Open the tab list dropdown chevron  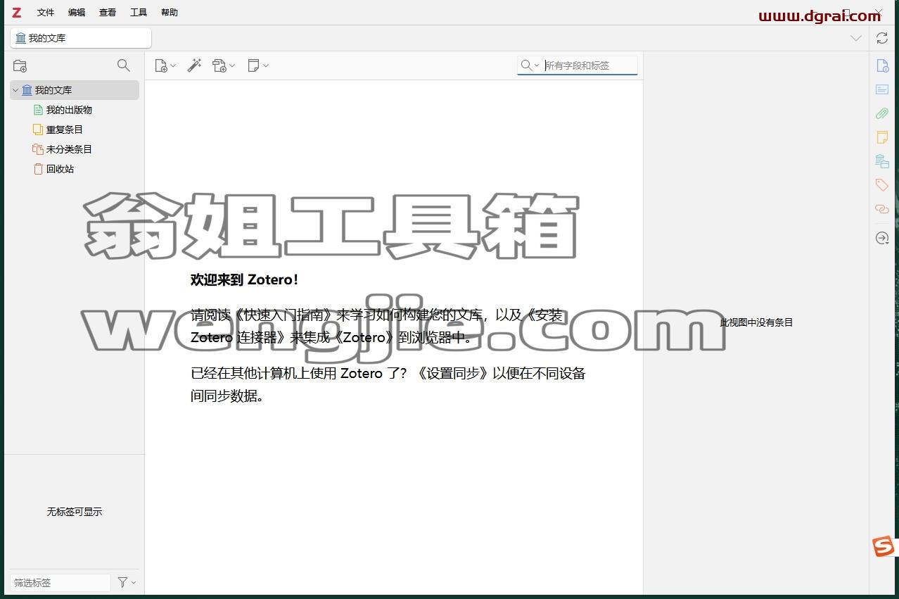[x=856, y=38]
